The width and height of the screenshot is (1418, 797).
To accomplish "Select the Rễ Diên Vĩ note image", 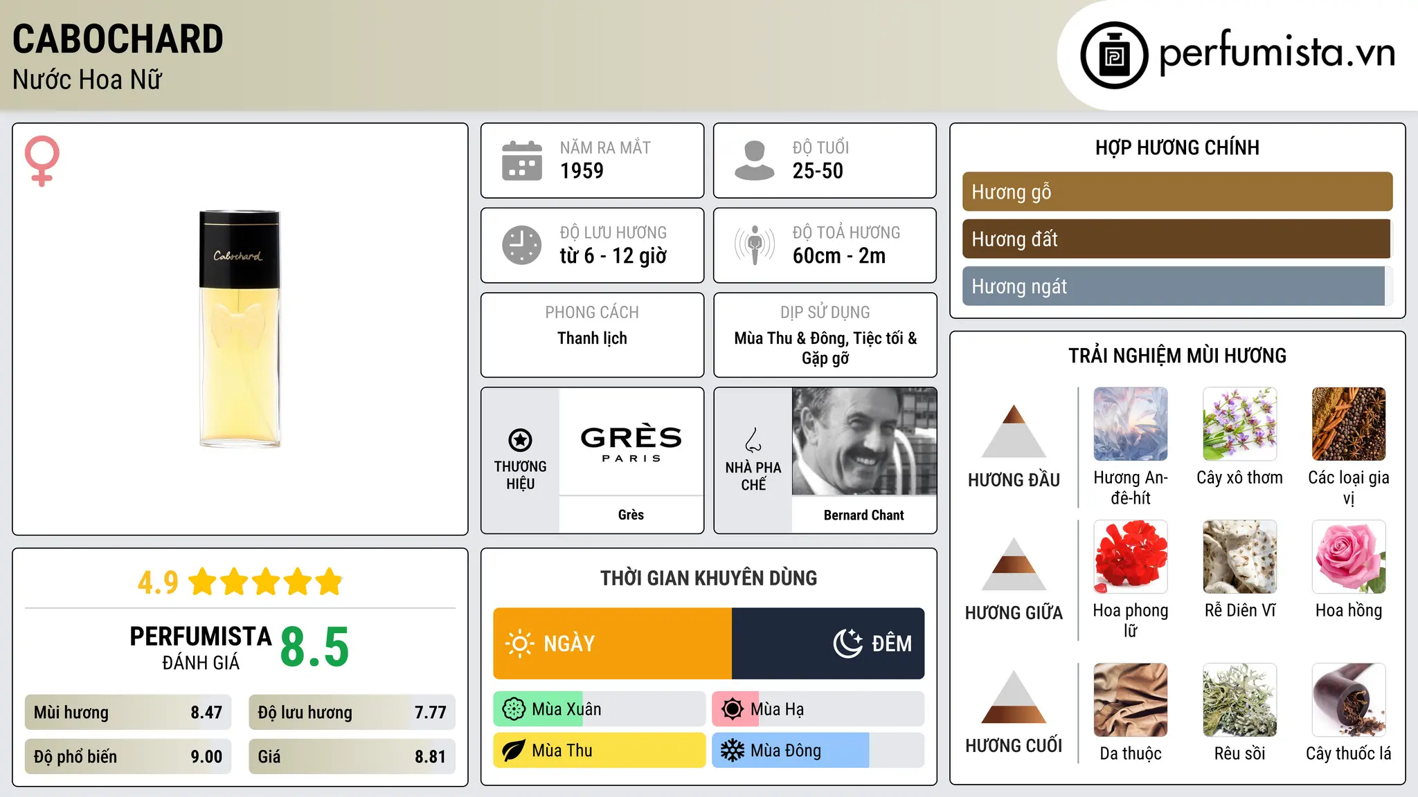I will (x=1239, y=557).
